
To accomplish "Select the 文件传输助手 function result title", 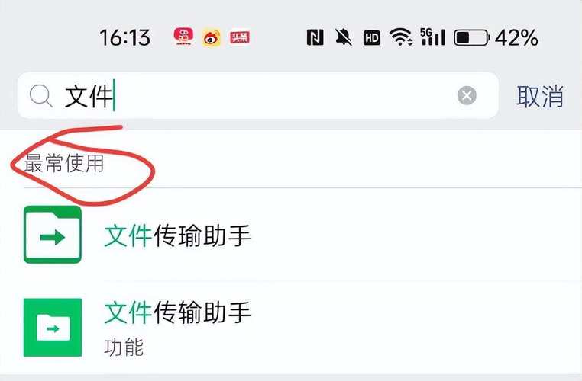I will (177, 312).
